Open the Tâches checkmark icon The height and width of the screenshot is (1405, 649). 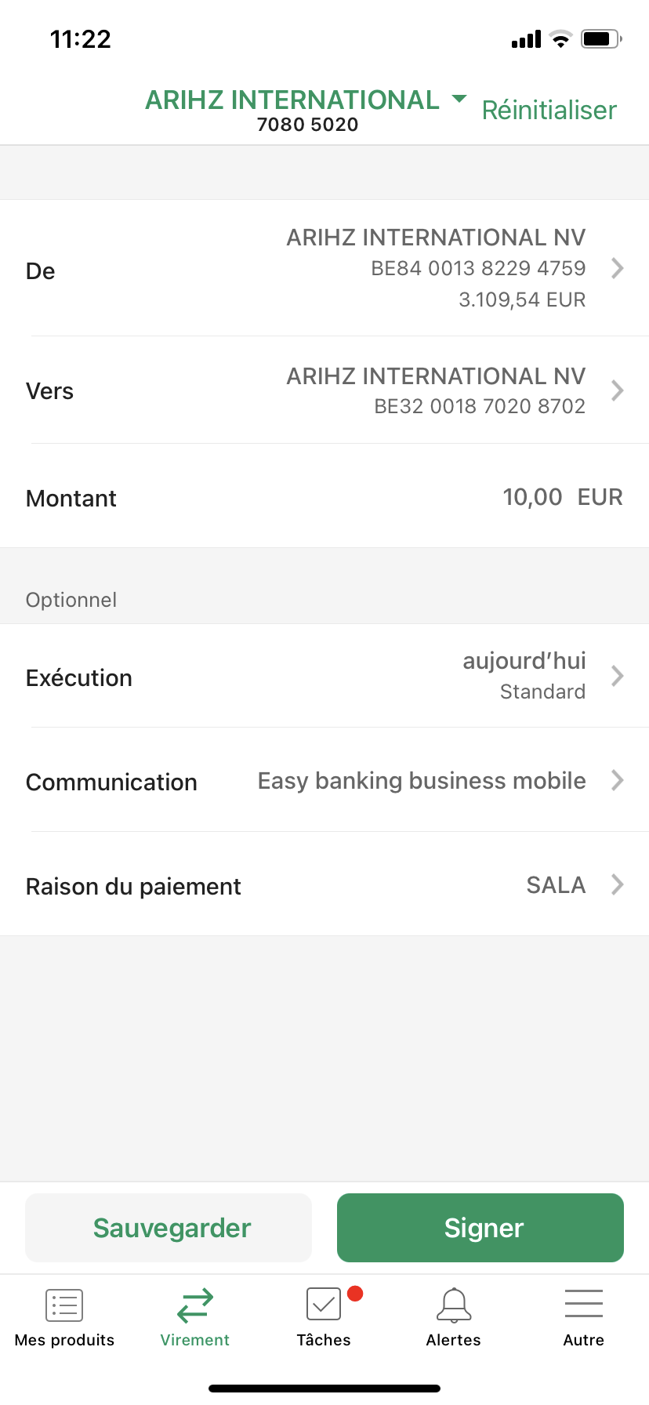[324, 1305]
